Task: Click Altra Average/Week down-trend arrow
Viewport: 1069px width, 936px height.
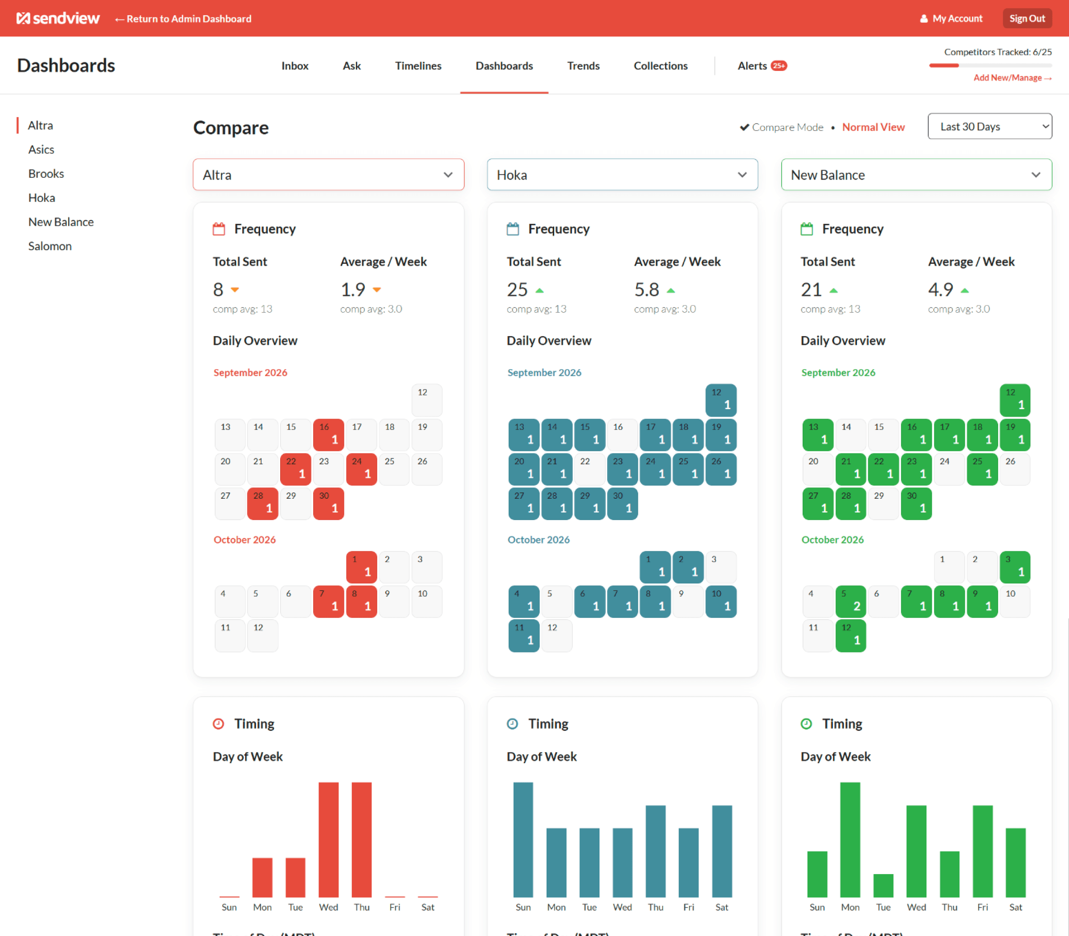Action: pyautogui.click(x=377, y=289)
